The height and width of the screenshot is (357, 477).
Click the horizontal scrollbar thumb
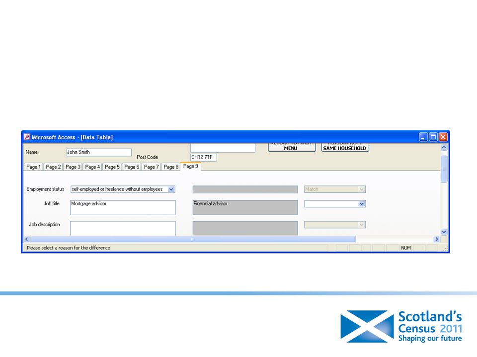pyautogui.click(x=193, y=239)
